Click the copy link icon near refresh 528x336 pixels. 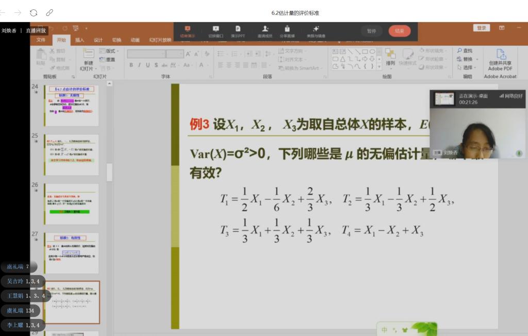pyautogui.click(x=49, y=12)
